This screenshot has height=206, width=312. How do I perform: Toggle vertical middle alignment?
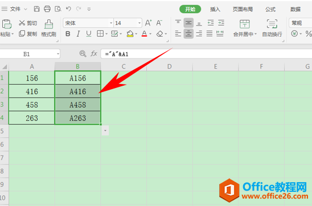pos(188,23)
